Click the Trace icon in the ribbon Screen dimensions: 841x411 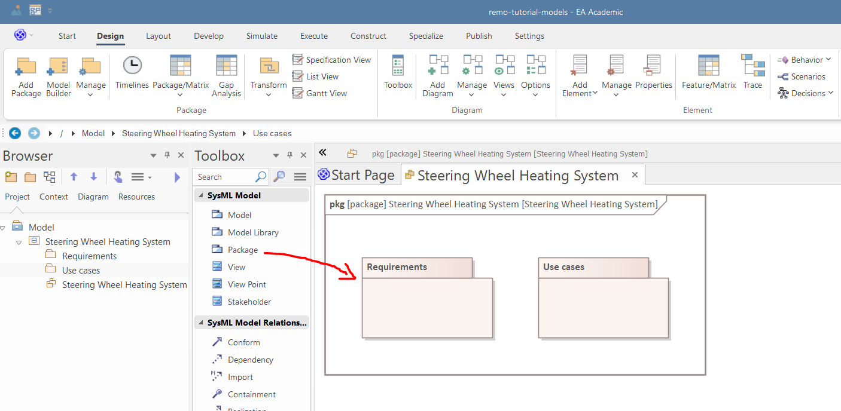(752, 72)
